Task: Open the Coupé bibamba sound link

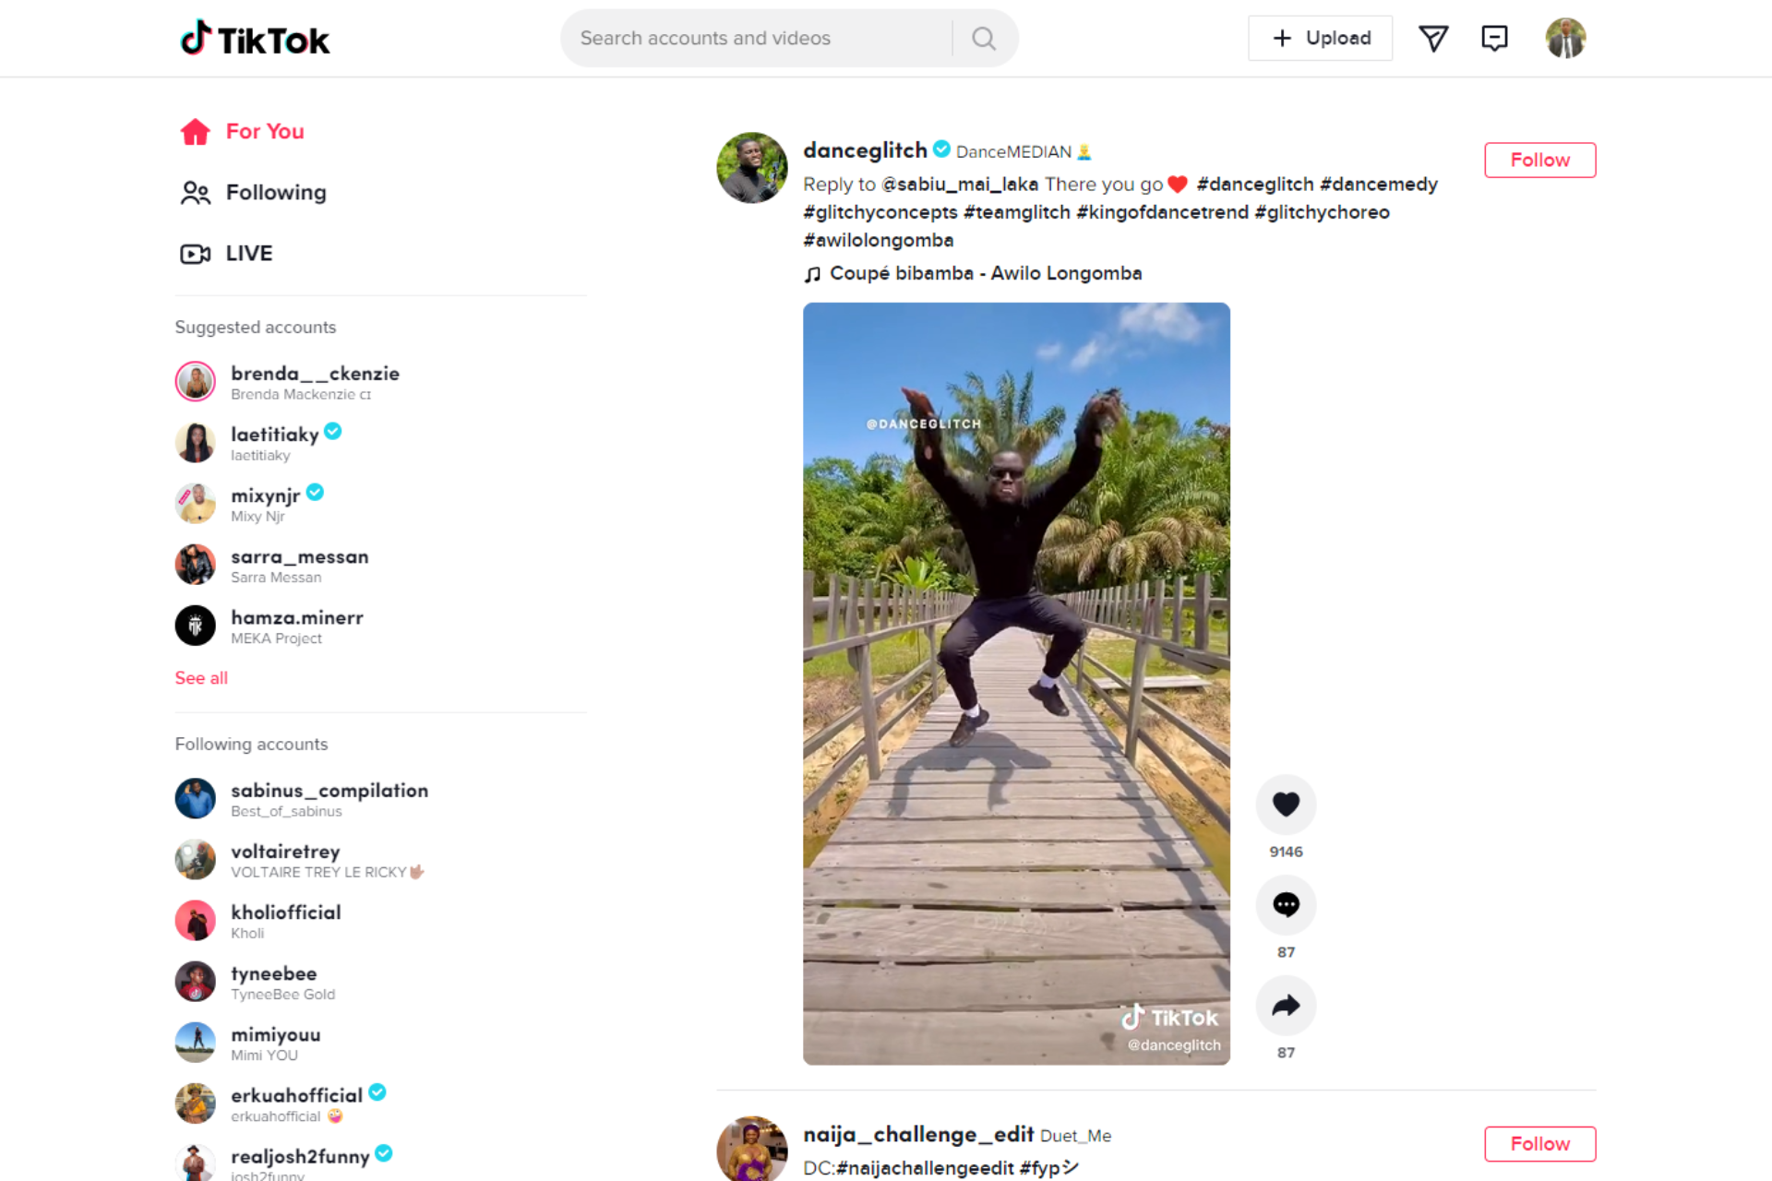Action: click(985, 273)
